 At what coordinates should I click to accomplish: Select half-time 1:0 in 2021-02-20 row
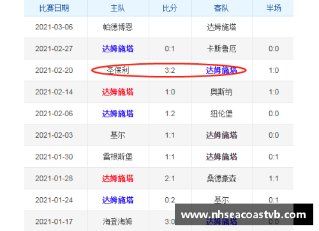point(274,70)
